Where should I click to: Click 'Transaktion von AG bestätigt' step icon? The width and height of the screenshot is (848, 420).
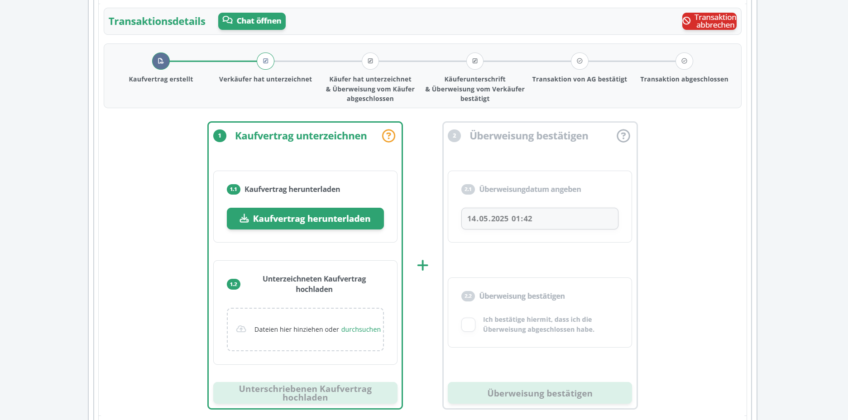coord(579,61)
